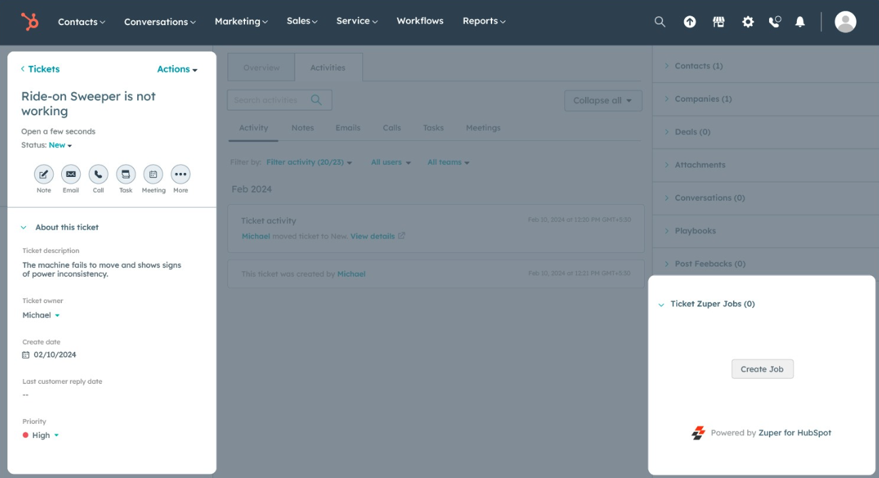The width and height of the screenshot is (879, 478).
Task: Switch to the Overview tab
Action: click(261, 67)
